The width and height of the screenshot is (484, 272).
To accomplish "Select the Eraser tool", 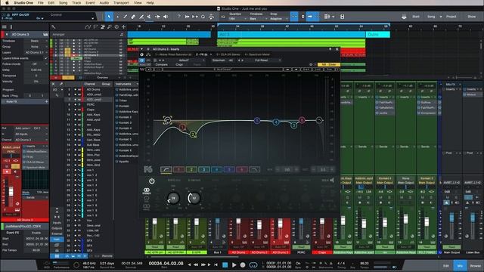I will tap(133, 17).
